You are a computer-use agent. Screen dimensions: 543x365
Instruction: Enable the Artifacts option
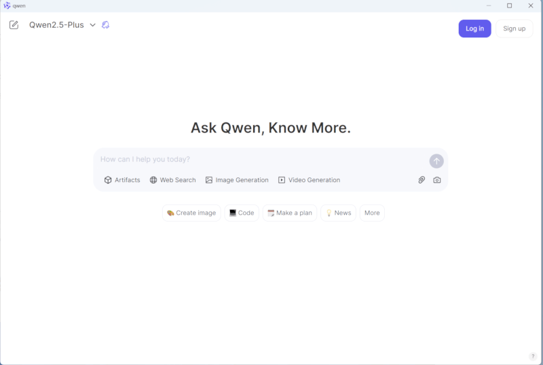[122, 180]
